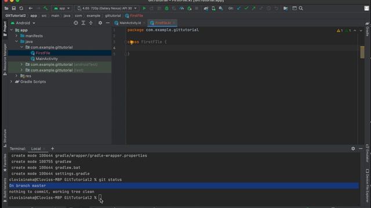Expand the manifests folder
371x208 pixels.
[x=17, y=36]
